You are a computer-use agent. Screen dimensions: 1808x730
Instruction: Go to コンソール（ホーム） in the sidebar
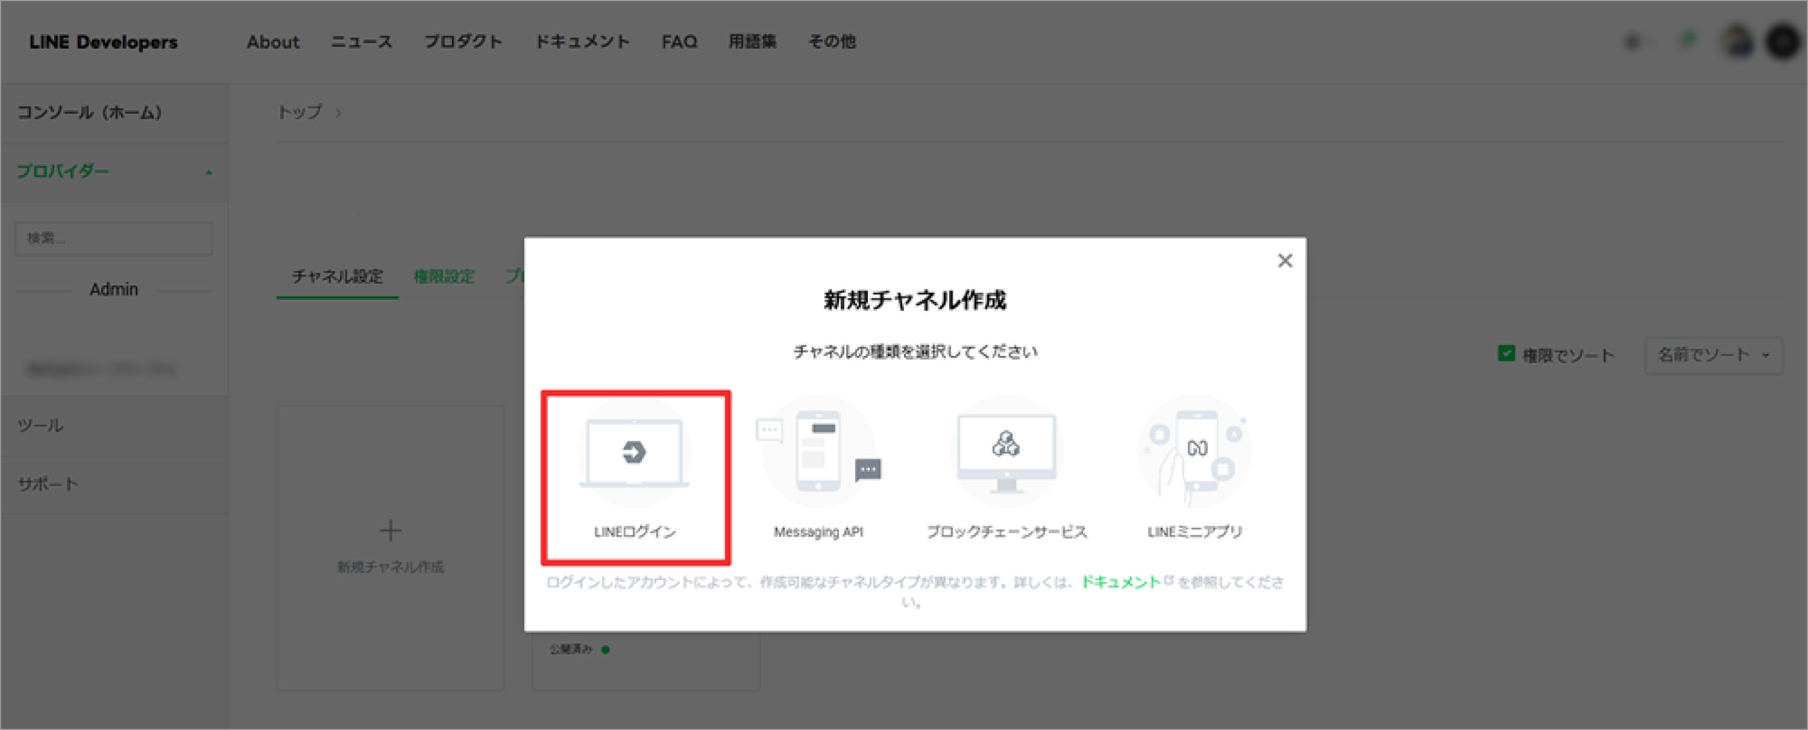click(x=90, y=112)
